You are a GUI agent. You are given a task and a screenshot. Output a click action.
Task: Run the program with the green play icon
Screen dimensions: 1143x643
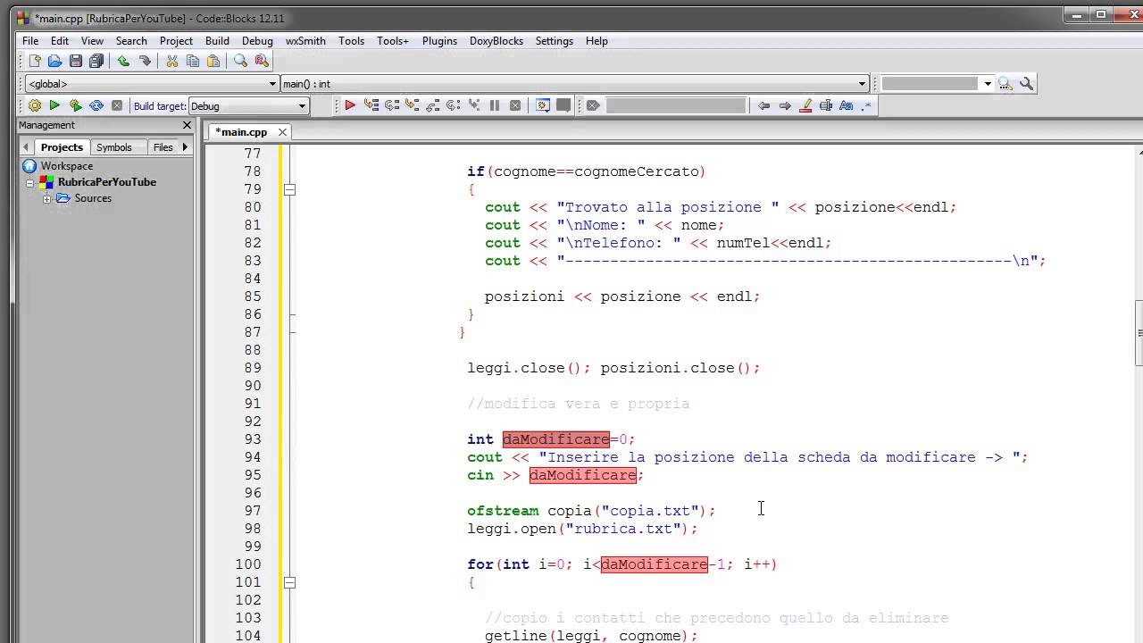pyautogui.click(x=54, y=105)
